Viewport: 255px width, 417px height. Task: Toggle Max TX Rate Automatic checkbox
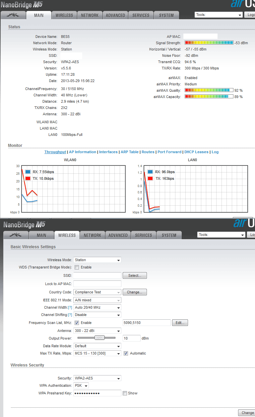tap(126, 353)
